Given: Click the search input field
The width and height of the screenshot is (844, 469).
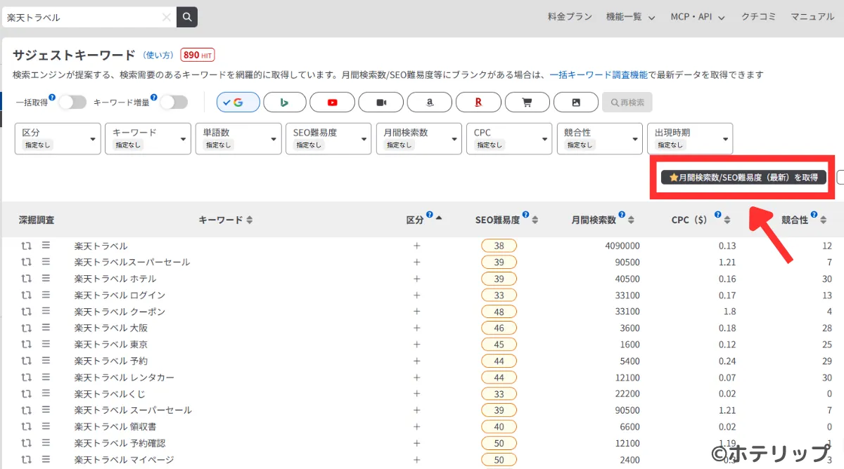Looking at the screenshot, I should coord(83,17).
